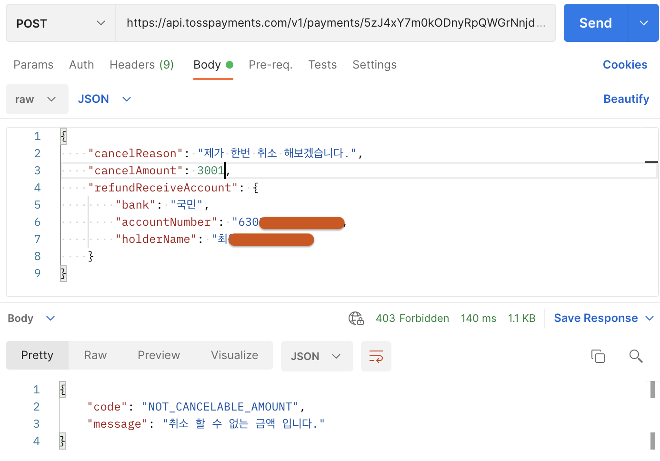The width and height of the screenshot is (660, 461).
Task: Select the Visualize response view
Action: [234, 355]
